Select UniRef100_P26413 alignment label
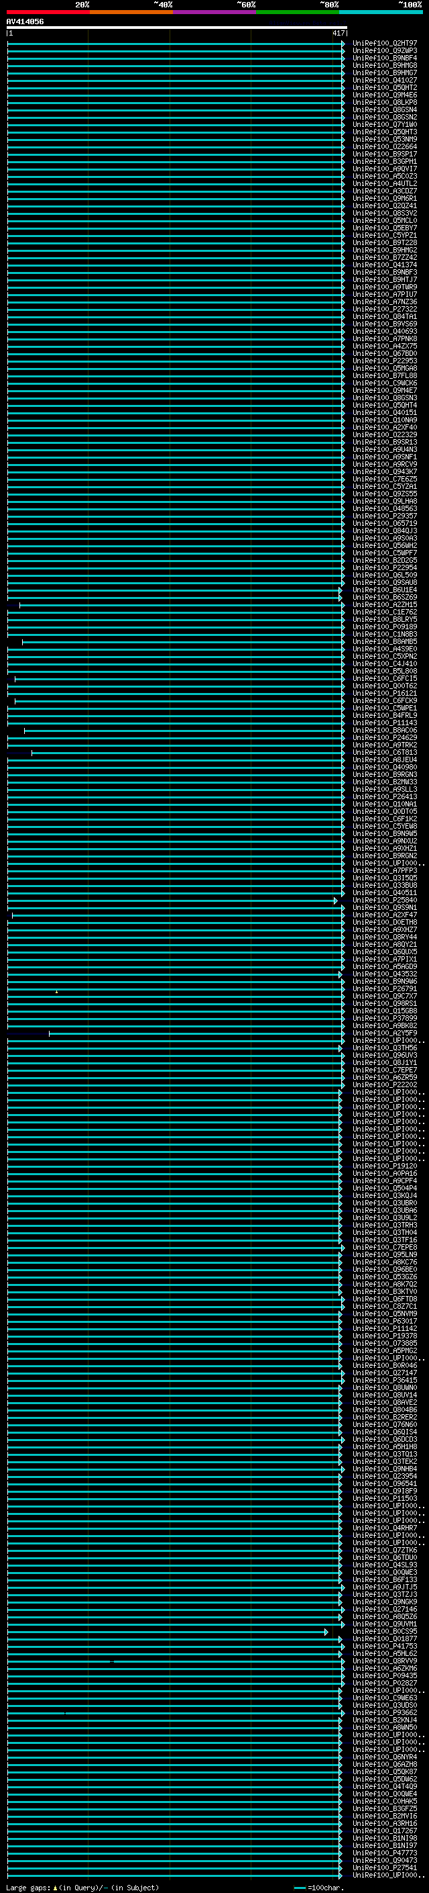Screen dimensions: 429x1893 [x=384, y=796]
